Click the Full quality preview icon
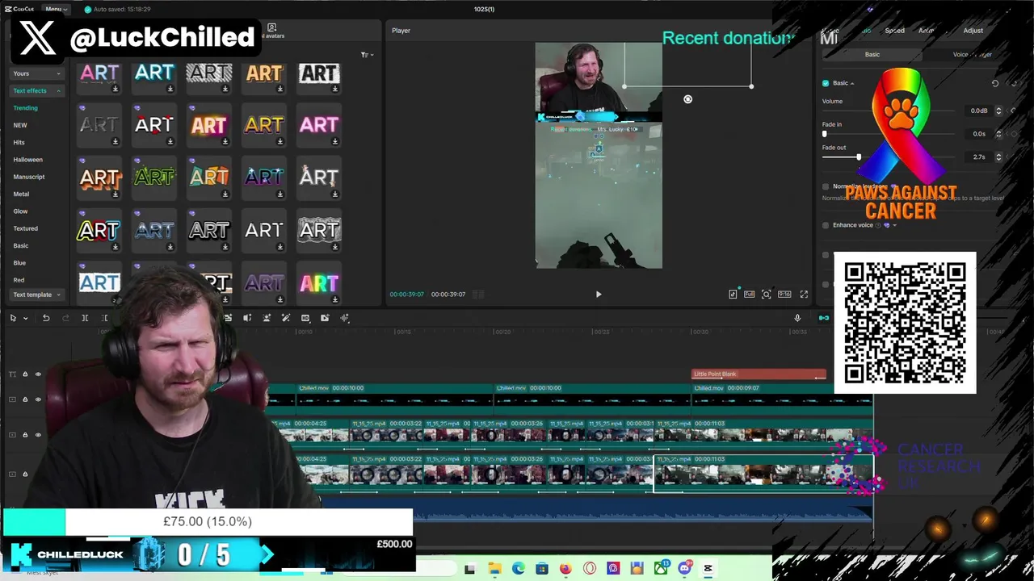Screen dimensions: 1034x581 click(750, 295)
